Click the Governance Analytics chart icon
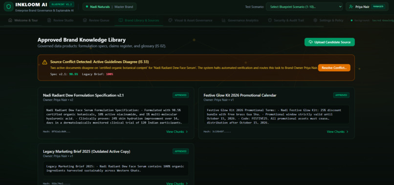The height and width of the screenshot is (185, 394). pos(223,21)
